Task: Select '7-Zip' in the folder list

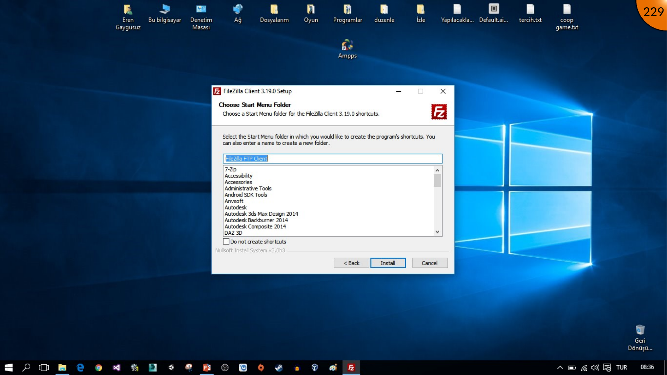Action: coord(231,169)
